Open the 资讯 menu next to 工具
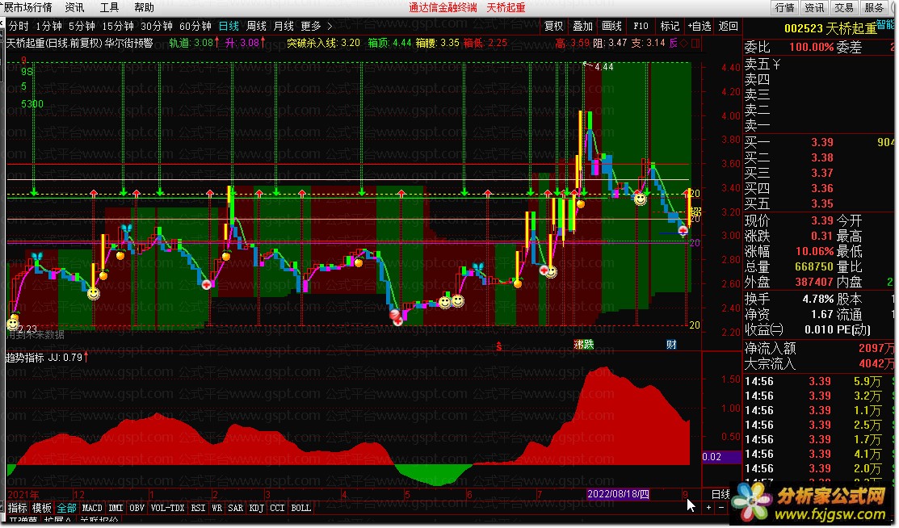Viewport: 899px width, 528px height. tap(74, 7)
